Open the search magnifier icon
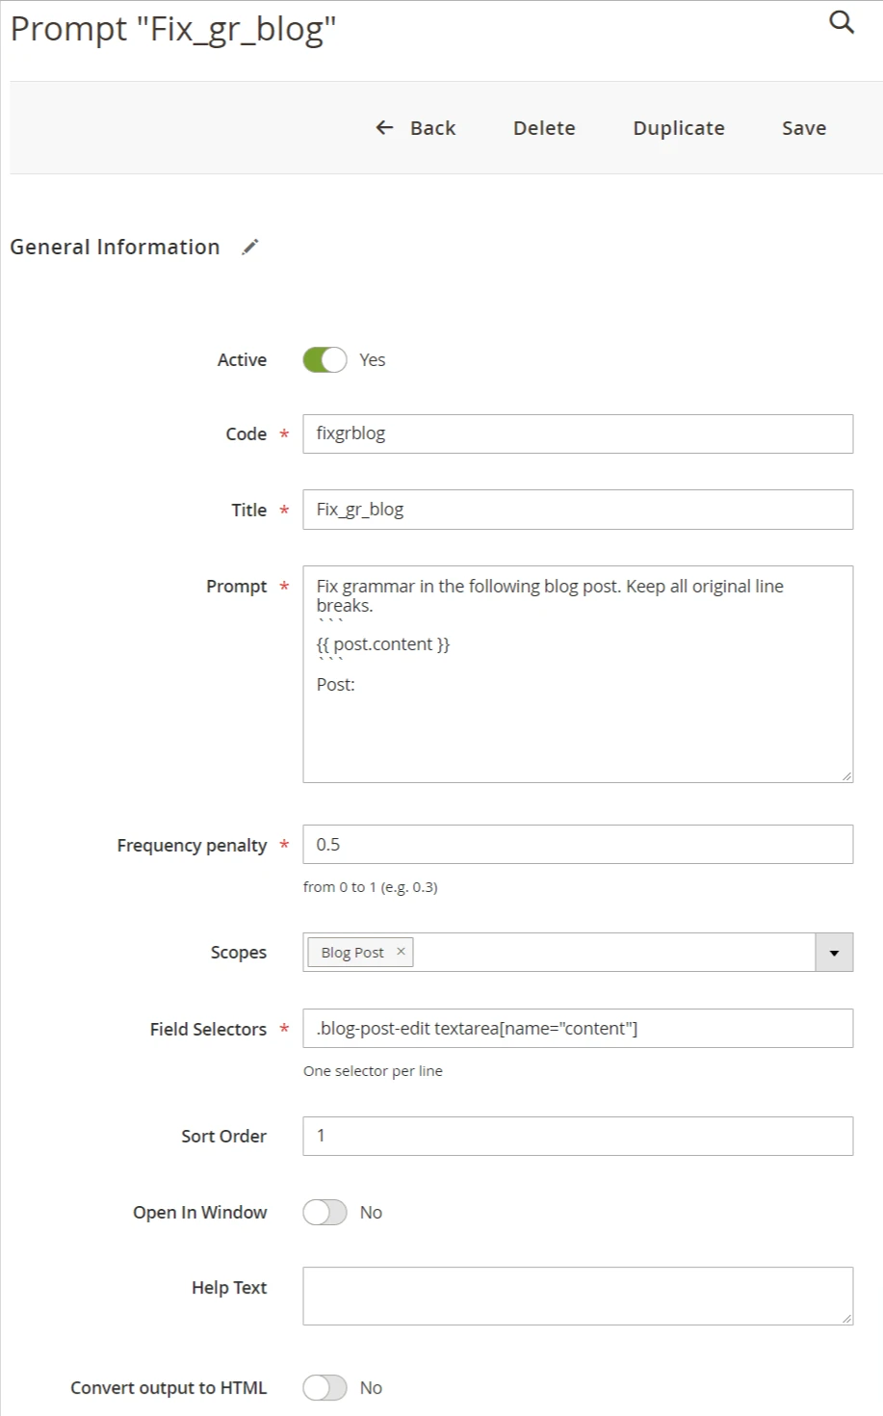The height and width of the screenshot is (1416, 883). tap(842, 22)
